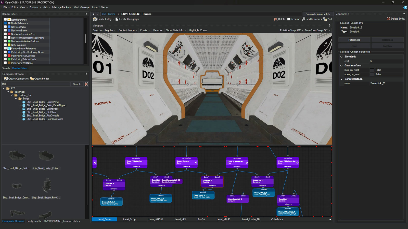Click the Delete Entity red X icon

(389, 19)
